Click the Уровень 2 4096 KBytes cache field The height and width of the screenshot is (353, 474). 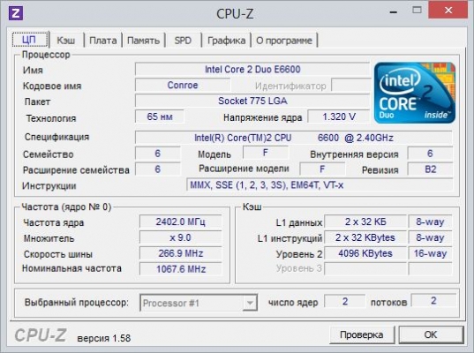(x=365, y=253)
